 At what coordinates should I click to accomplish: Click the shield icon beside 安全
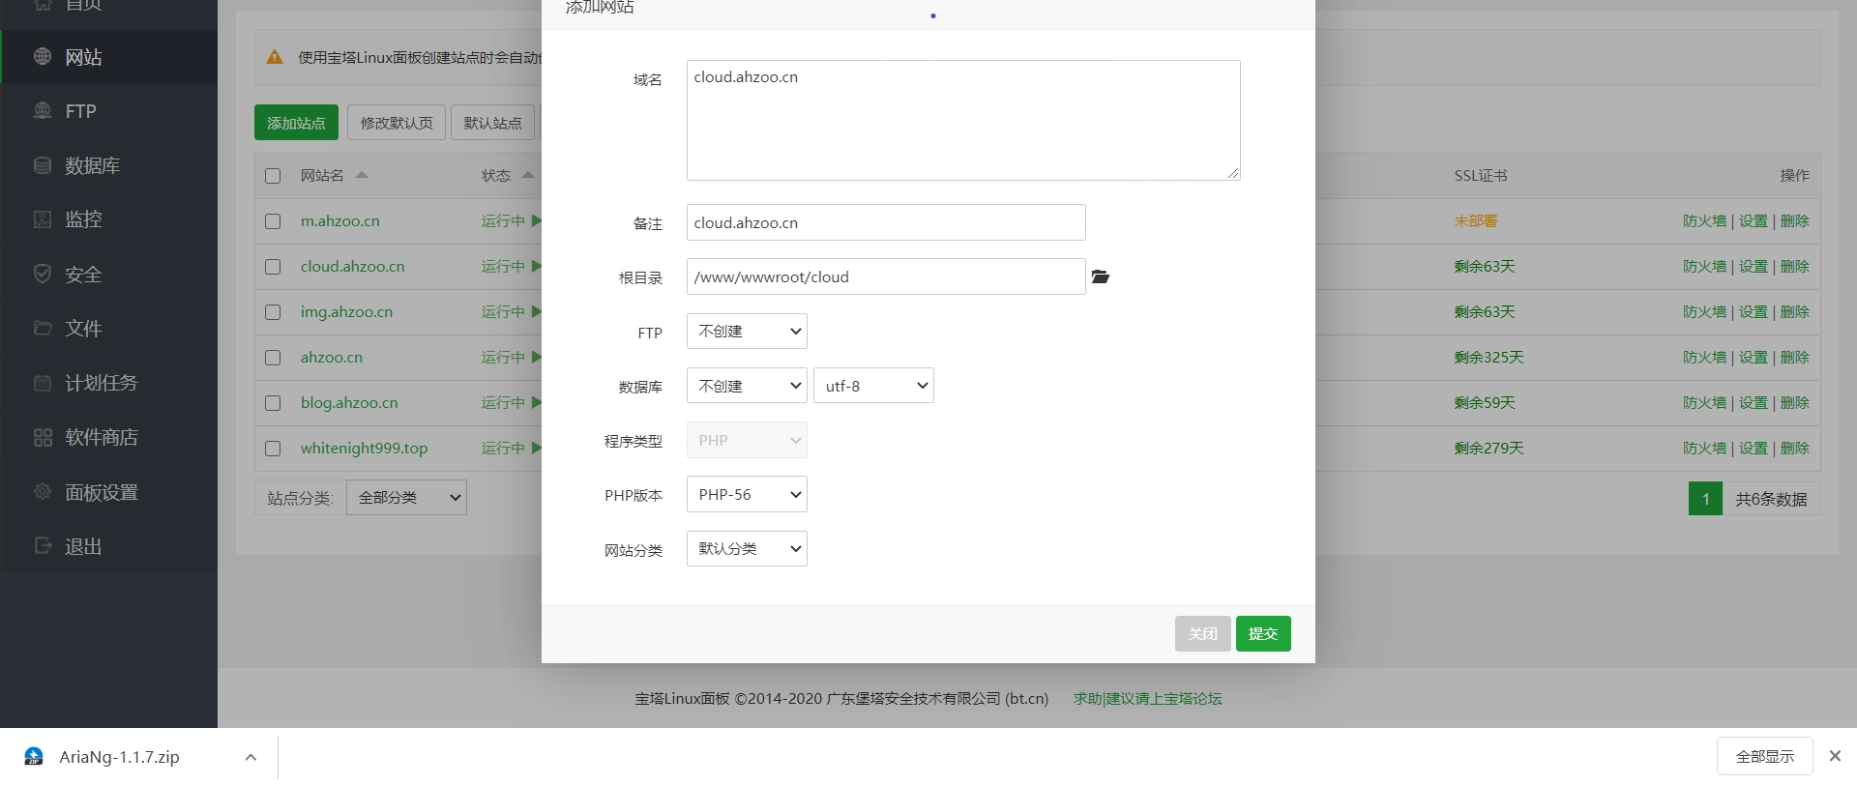point(43,274)
